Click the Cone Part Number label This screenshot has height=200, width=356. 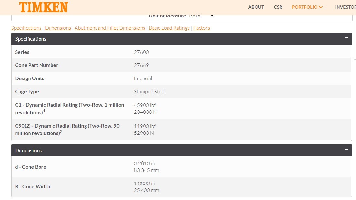tap(37, 65)
